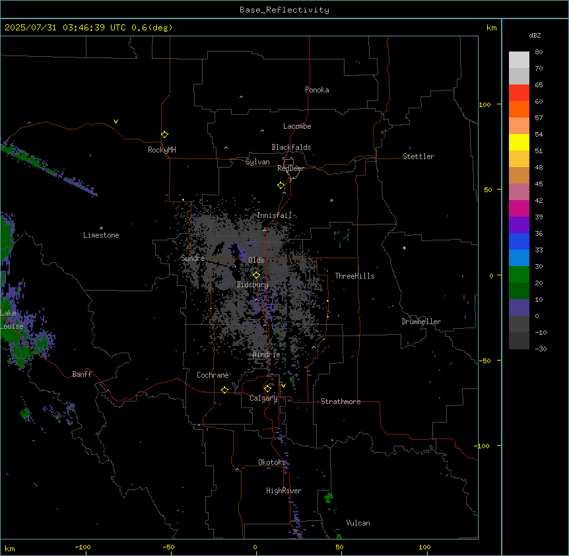Click the yellow diamond marker below Cochrane

click(x=224, y=390)
